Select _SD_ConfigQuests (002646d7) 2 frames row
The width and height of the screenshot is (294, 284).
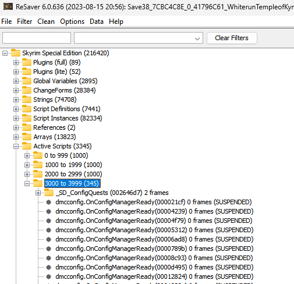(x=112, y=193)
